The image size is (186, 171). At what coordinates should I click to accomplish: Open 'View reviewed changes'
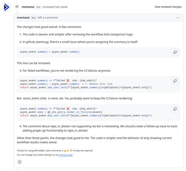[168, 7]
